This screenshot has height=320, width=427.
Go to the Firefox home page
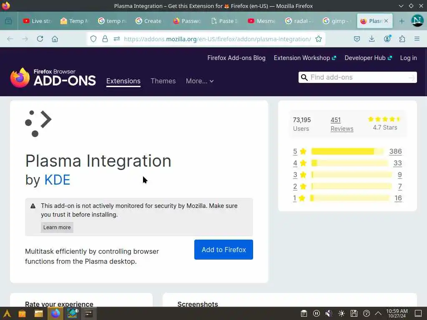click(55, 39)
